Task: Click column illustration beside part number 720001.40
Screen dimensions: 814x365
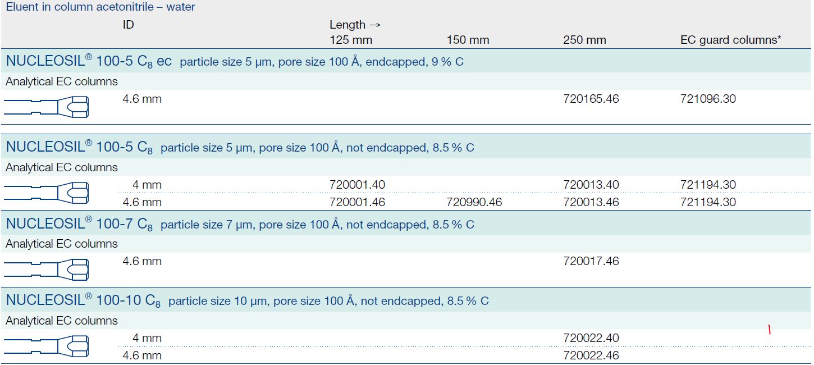Action: click(46, 193)
